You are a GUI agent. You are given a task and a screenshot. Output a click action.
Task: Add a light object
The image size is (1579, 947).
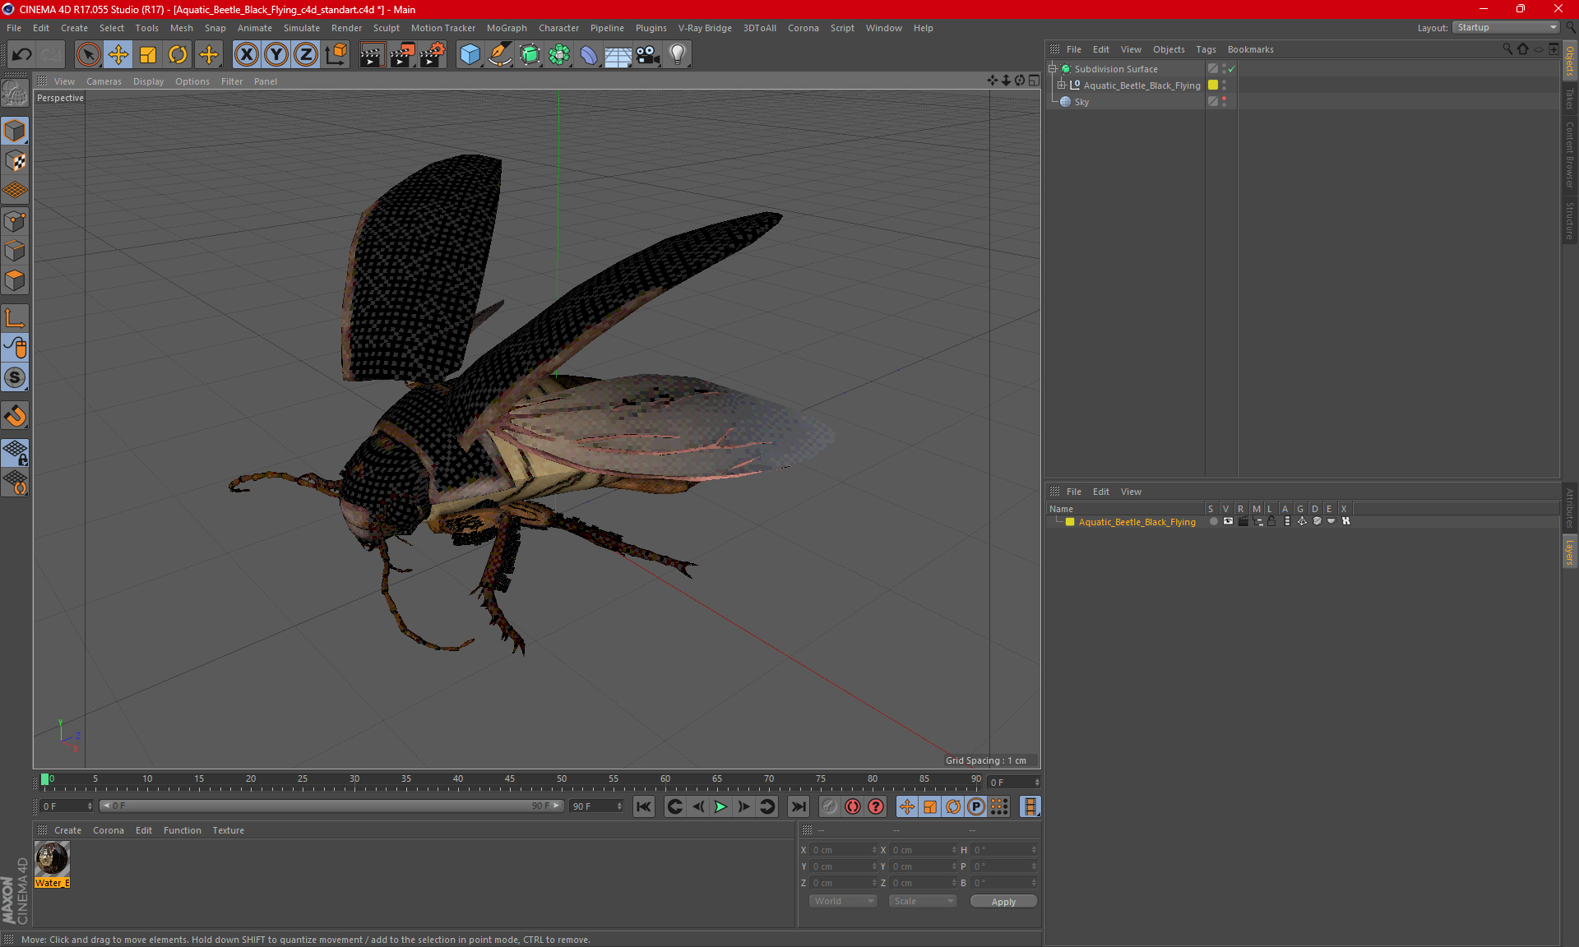(x=678, y=55)
